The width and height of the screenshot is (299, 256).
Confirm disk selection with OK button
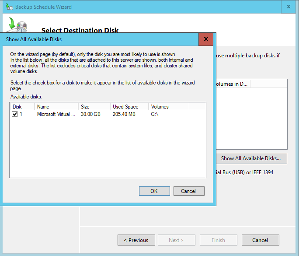154,191
